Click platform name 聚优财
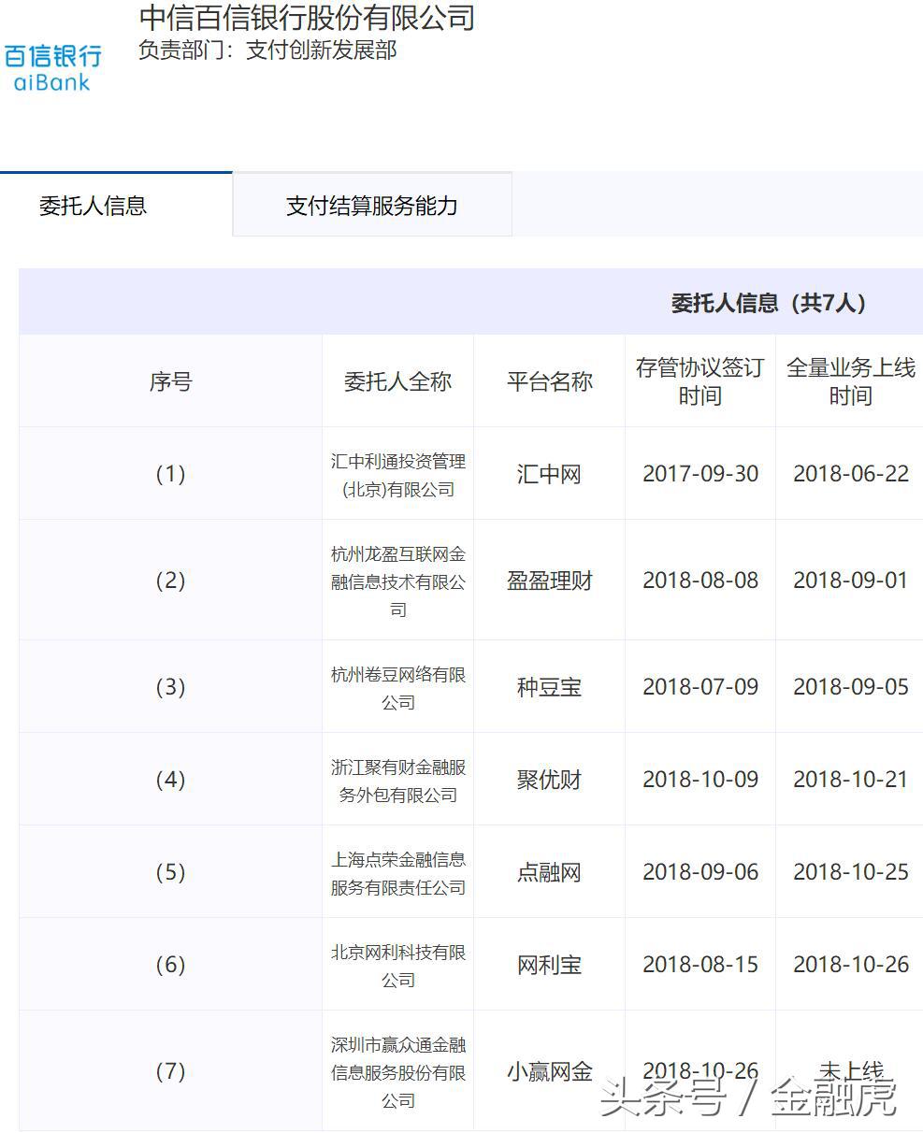Screen dimensions: 923x1133 pyautogui.click(x=550, y=780)
